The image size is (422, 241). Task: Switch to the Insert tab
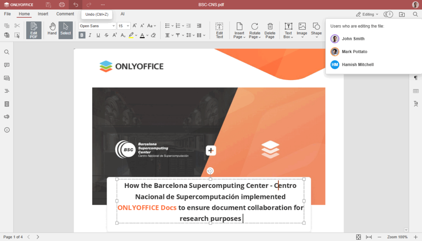[x=43, y=14]
